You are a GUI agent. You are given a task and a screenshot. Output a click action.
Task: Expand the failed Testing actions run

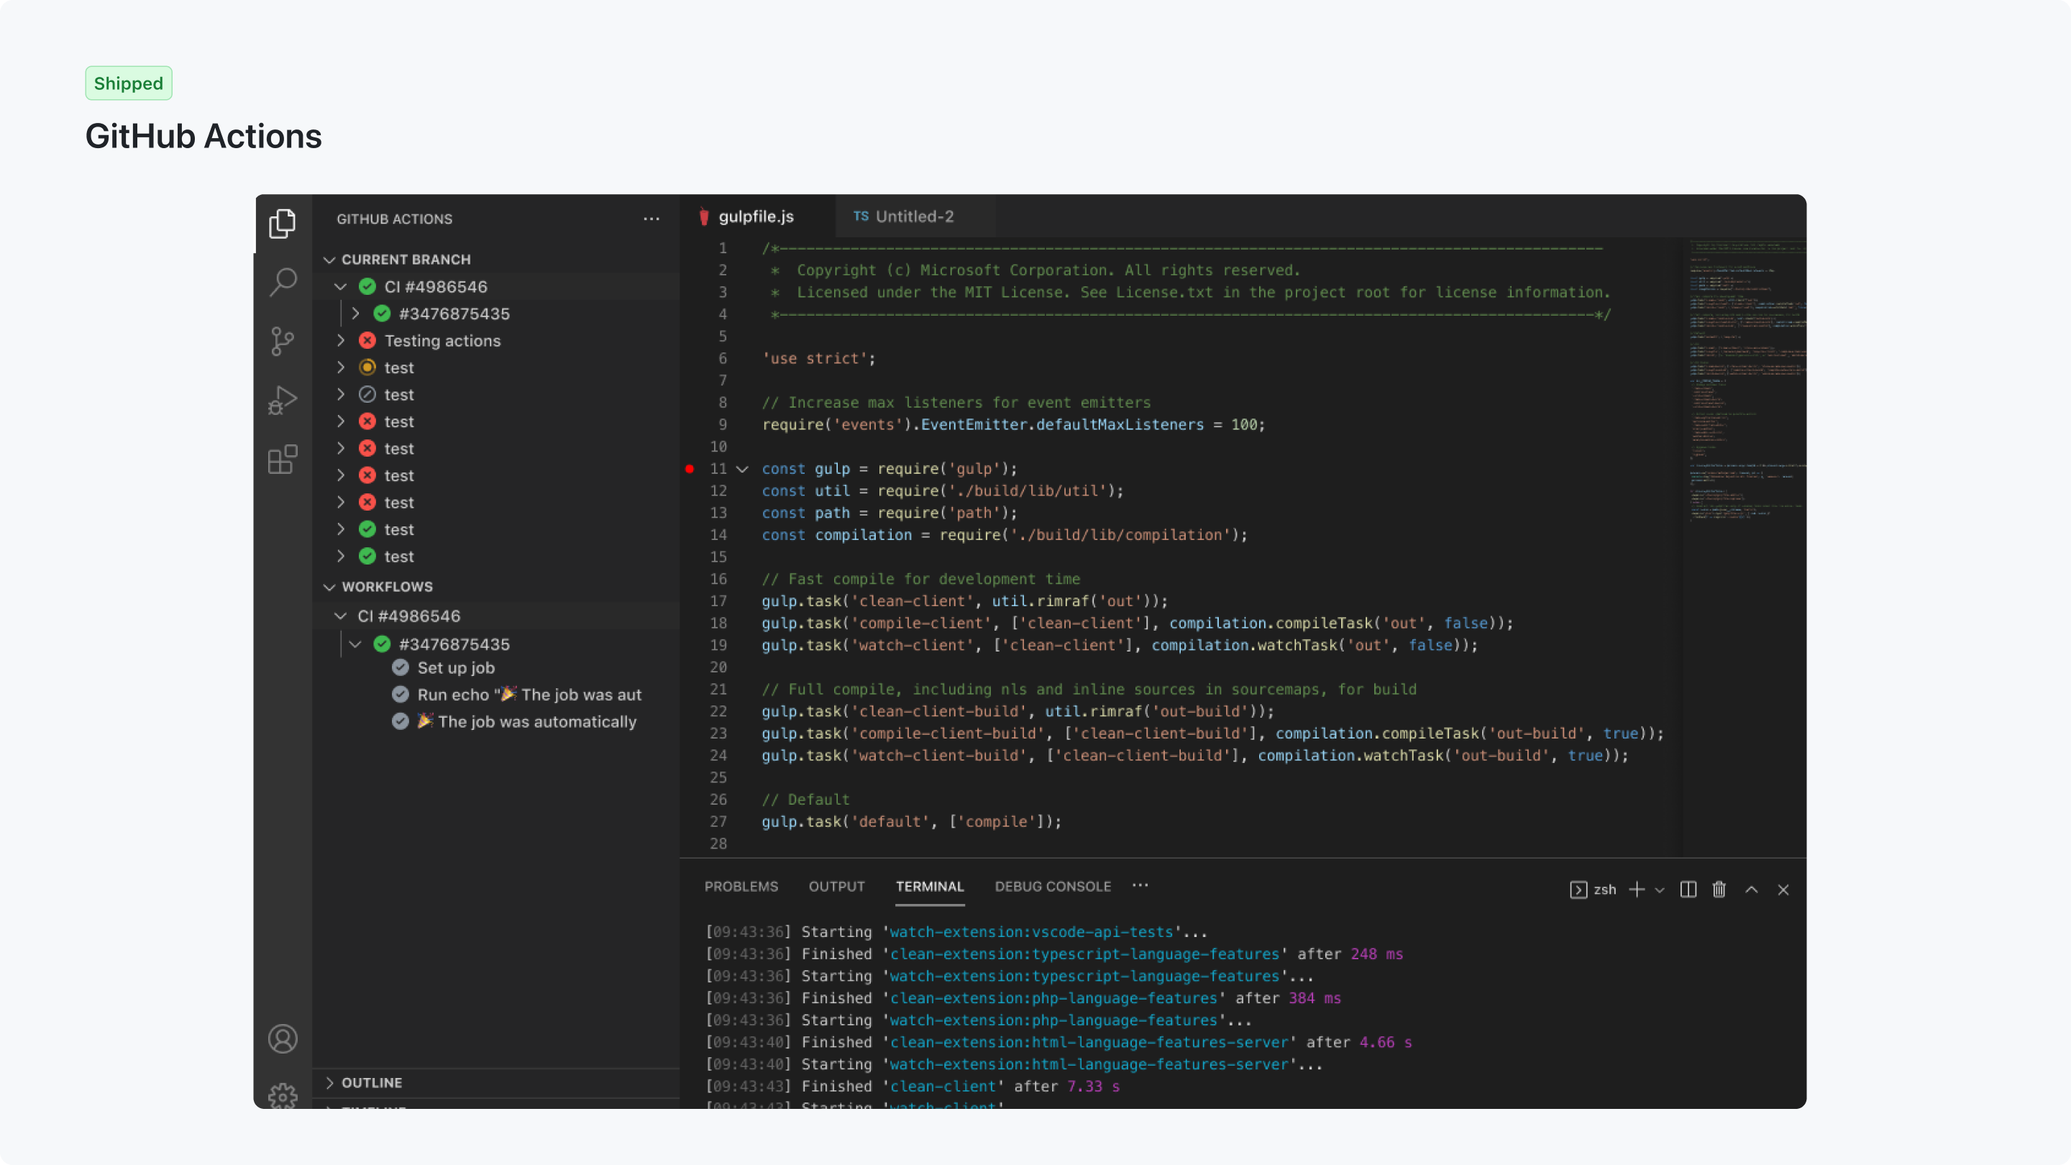pyautogui.click(x=341, y=341)
